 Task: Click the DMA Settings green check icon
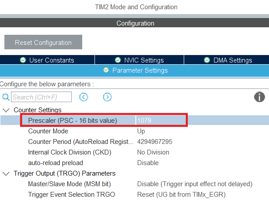(207, 60)
